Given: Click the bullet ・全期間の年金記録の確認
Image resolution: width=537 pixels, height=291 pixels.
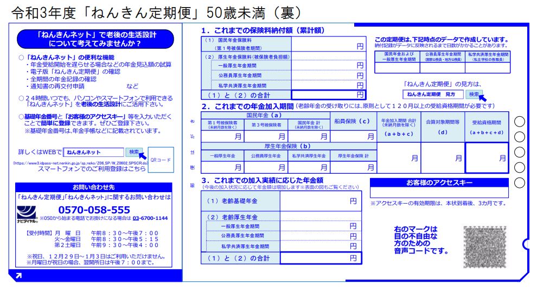Looking at the screenshot, I should pyautogui.click(x=61, y=79).
